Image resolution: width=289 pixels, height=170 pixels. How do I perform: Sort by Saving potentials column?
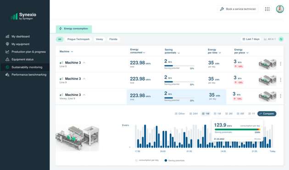(172, 51)
